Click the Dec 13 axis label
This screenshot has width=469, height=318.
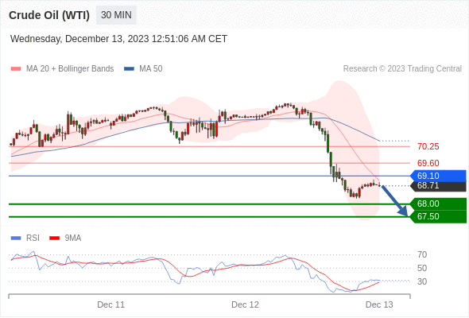[x=379, y=304]
